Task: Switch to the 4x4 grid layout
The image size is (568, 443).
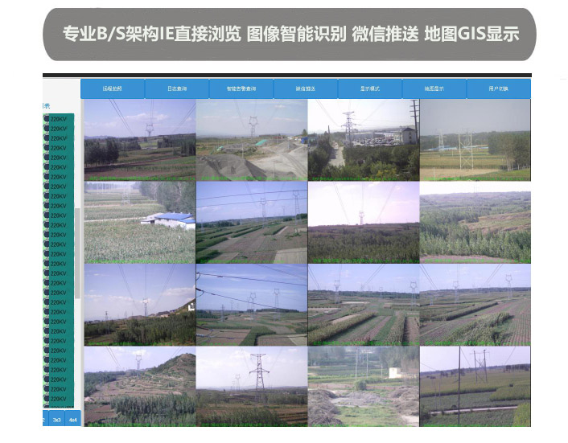Action: coord(73,419)
